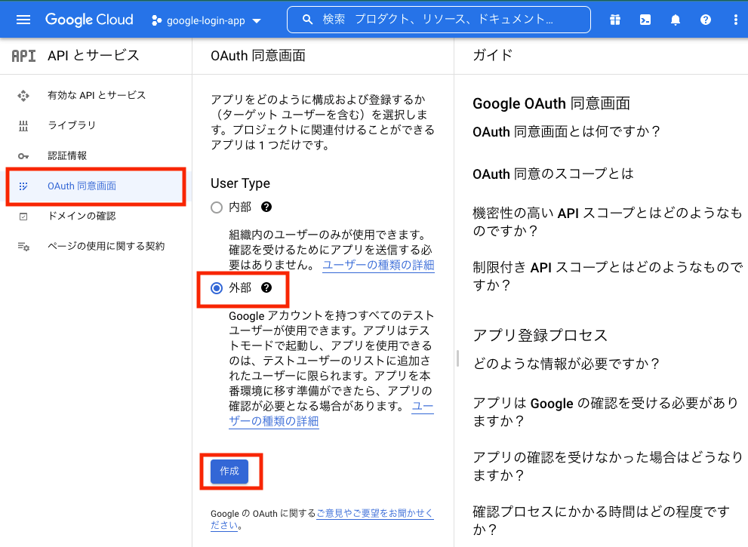Viewport: 748px width, 547px height.
Task: Click the ライブラリ icon
Action: pyautogui.click(x=23, y=126)
